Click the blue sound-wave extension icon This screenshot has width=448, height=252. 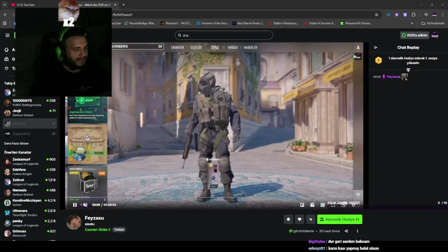[x=388, y=15]
